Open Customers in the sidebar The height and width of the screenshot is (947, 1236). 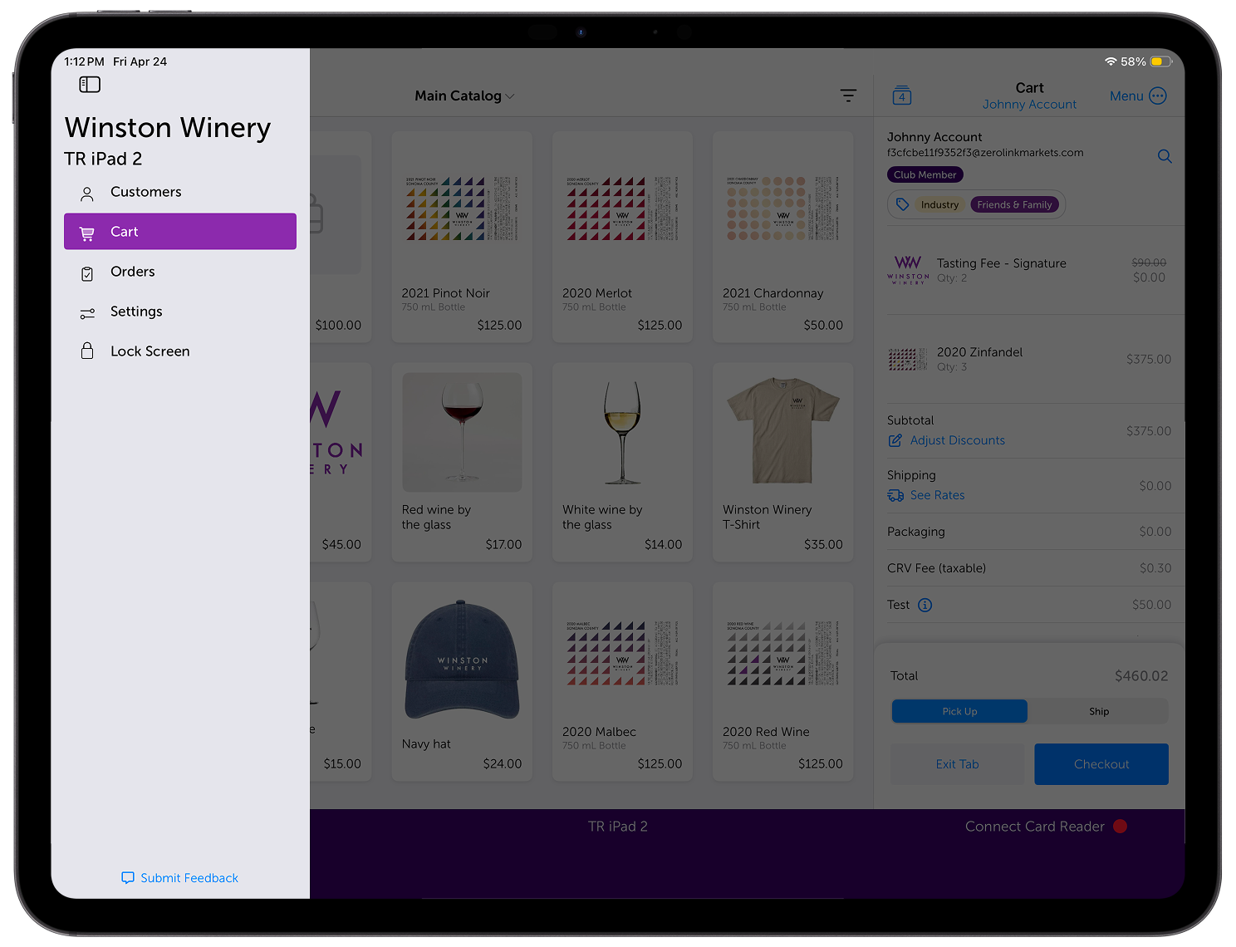click(x=180, y=192)
